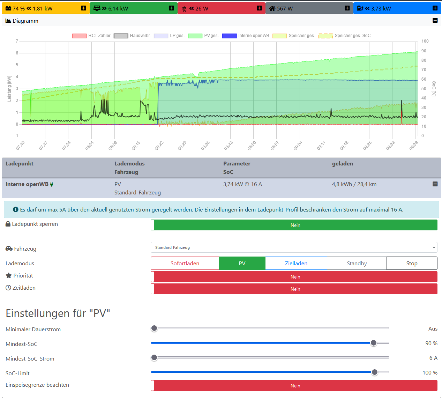Screen dimensions: 442x400
Task: Open the Standard-Fahrzeug vehicle dropdown
Action: 294,247
